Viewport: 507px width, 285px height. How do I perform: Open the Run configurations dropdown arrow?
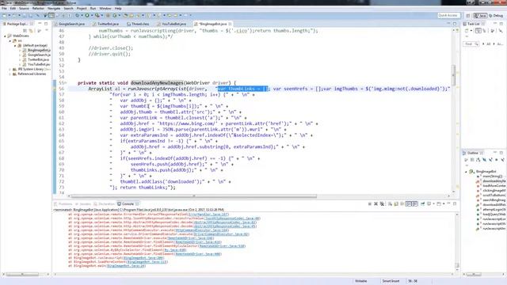click(x=92, y=15)
